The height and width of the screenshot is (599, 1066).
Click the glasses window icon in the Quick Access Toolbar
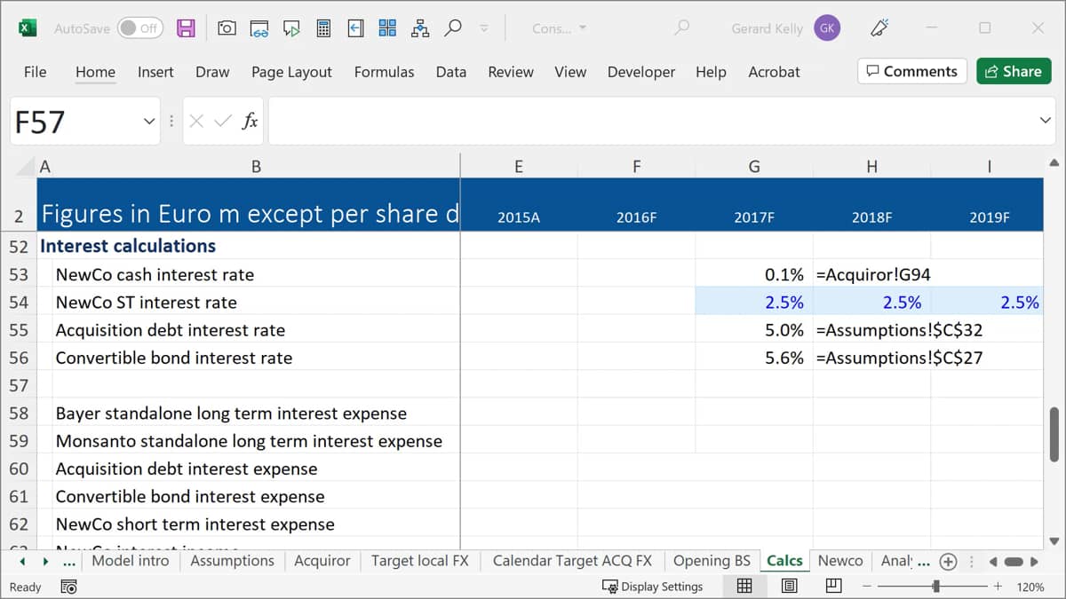(259, 28)
